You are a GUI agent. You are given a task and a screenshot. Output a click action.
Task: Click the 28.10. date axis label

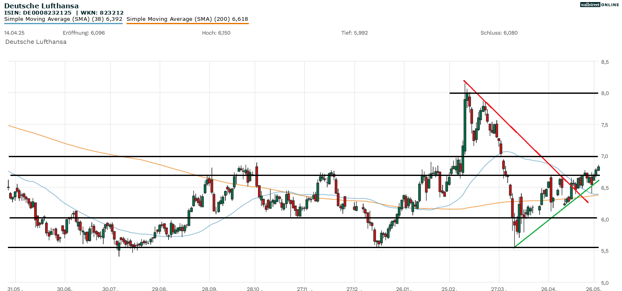[255, 288]
